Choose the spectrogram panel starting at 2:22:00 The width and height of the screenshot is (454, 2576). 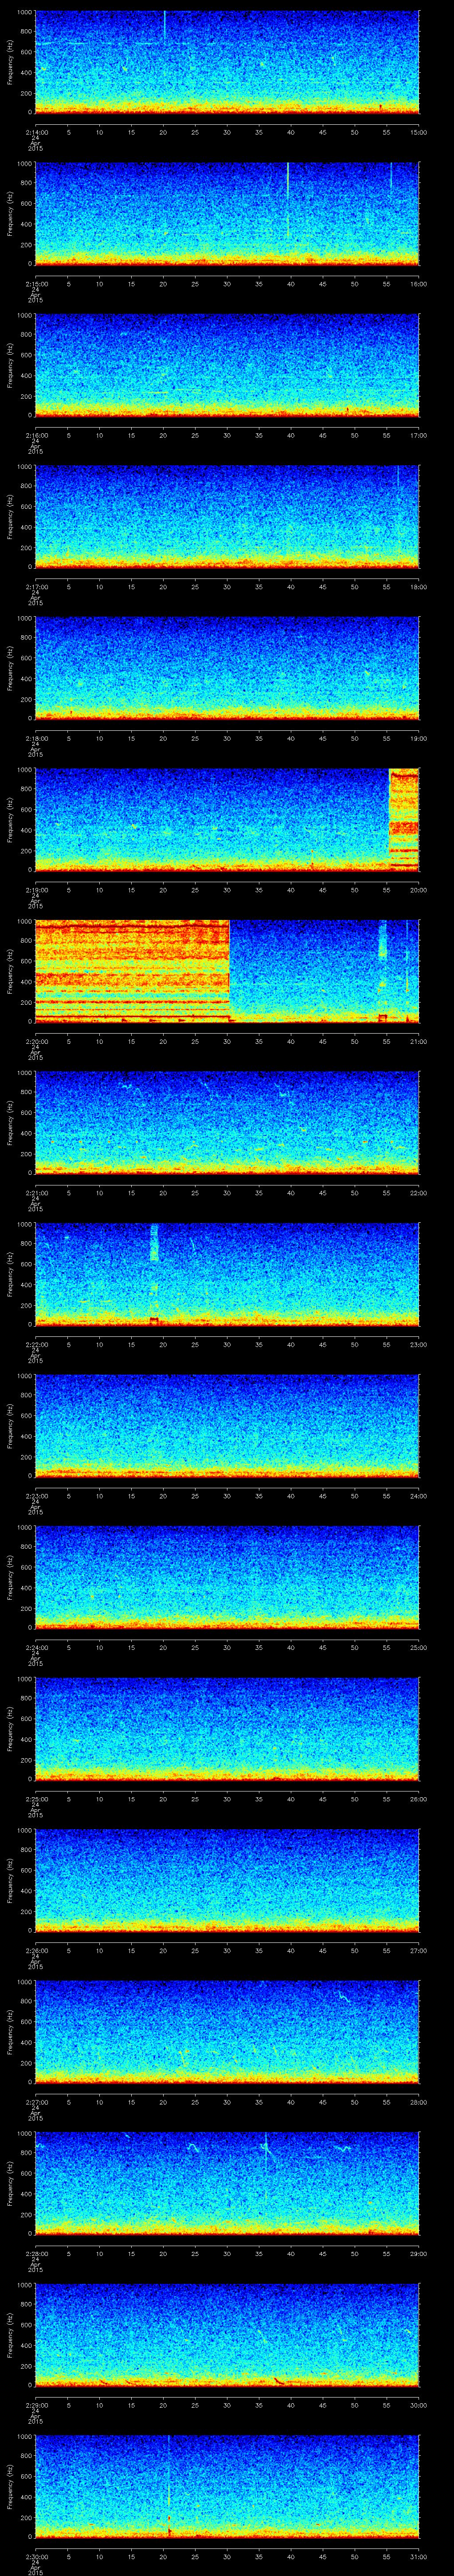(x=227, y=1274)
